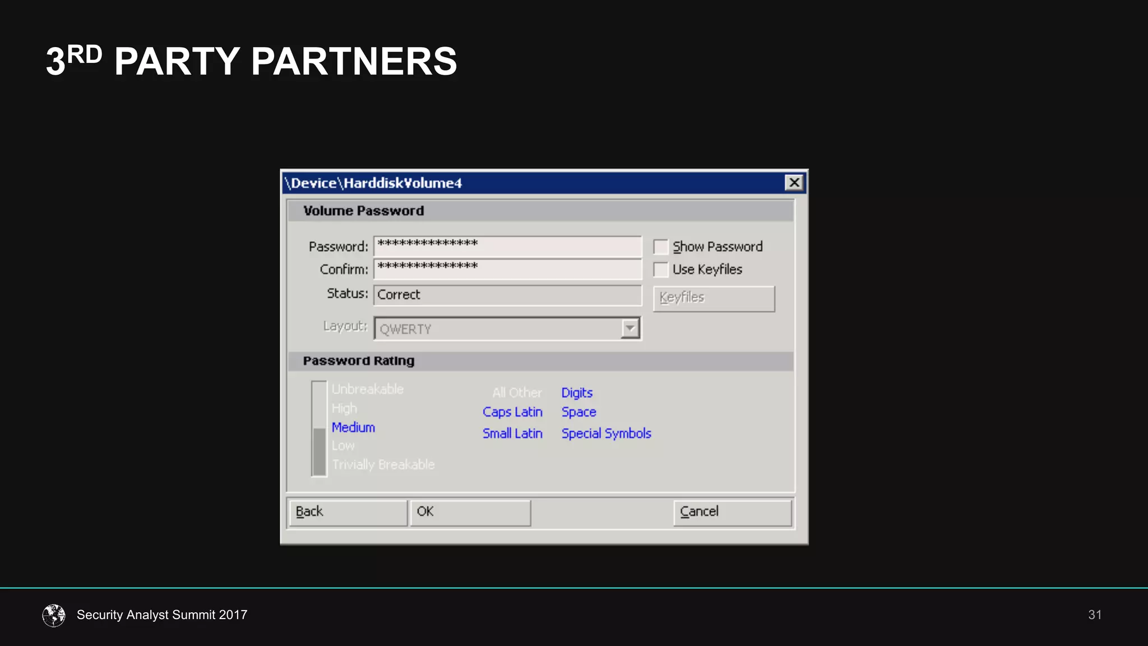Click the Trivially Breakable label
The image size is (1148, 646).
[x=383, y=465]
